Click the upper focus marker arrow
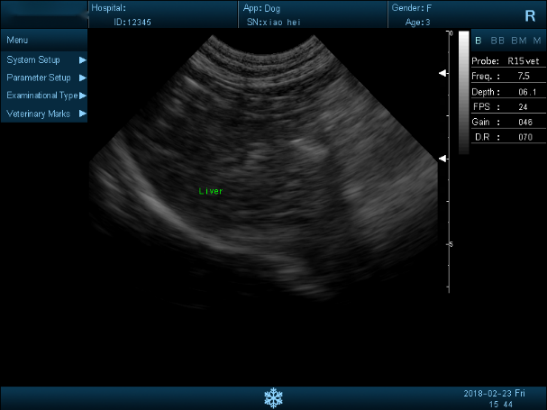 click(x=442, y=74)
